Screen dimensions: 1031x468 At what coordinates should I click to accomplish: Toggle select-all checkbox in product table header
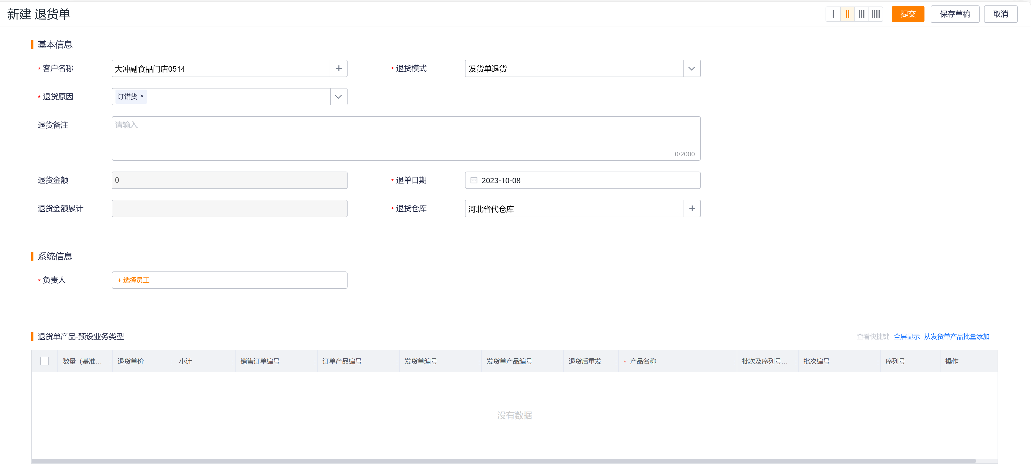coord(44,361)
